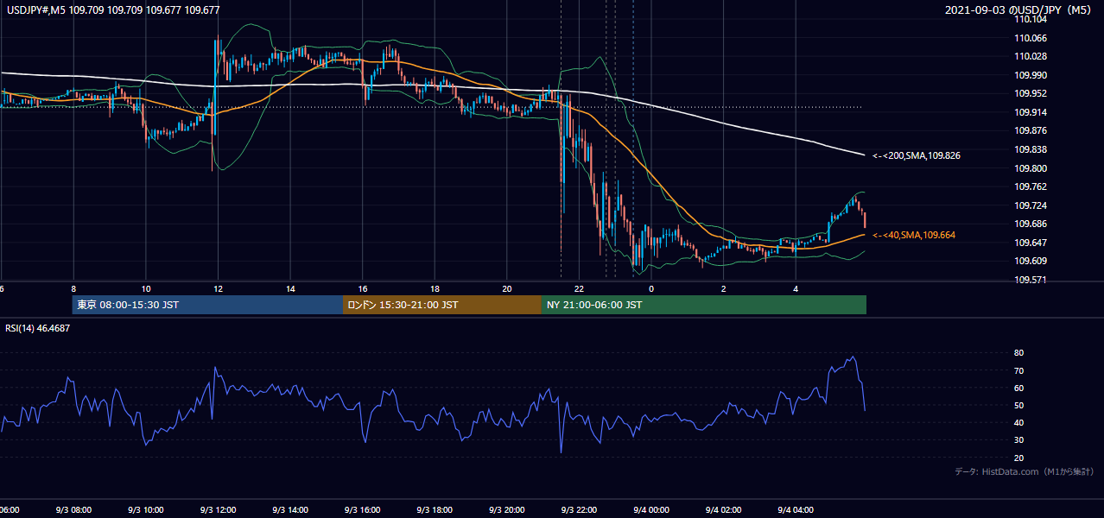Click price axis value 109.571

click(x=1031, y=280)
